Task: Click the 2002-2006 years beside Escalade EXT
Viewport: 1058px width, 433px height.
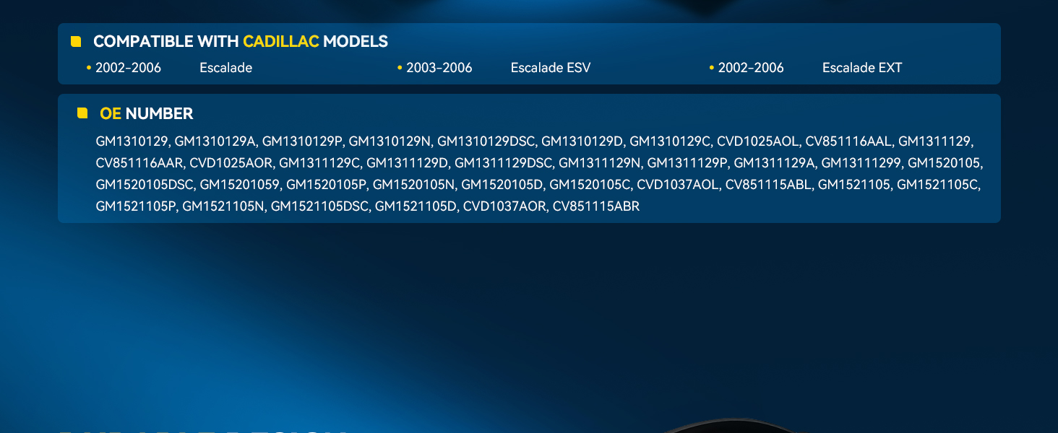Action: pyautogui.click(x=751, y=68)
